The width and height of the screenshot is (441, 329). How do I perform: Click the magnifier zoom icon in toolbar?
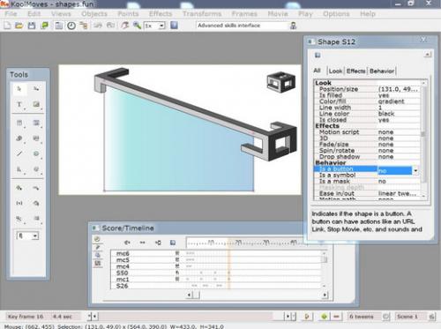pos(137,26)
